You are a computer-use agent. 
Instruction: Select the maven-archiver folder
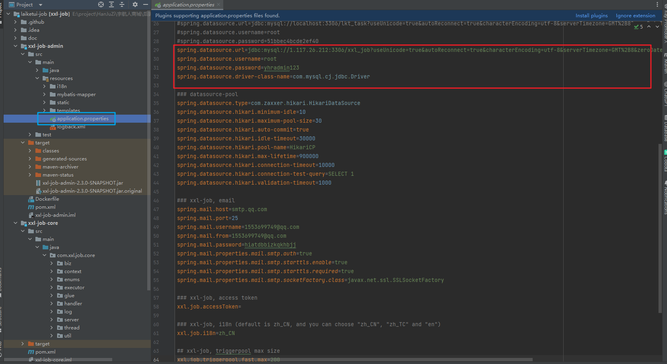click(60, 167)
